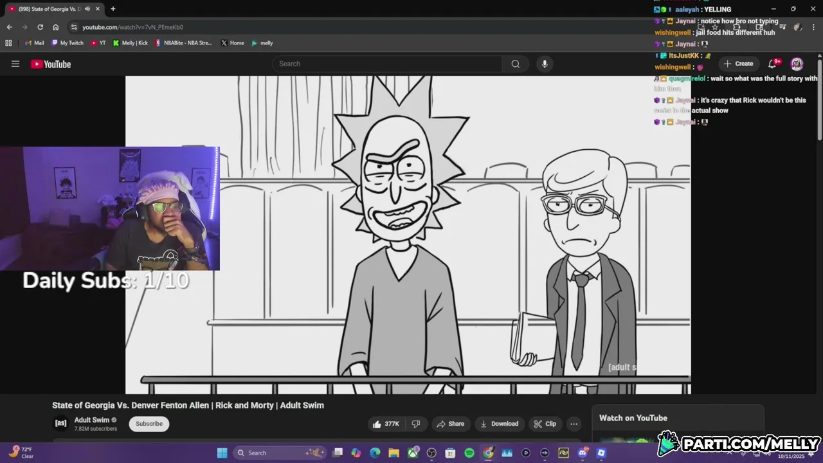Open YouTube notifications bell

coord(773,64)
